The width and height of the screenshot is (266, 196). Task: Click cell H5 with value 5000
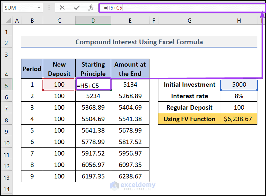coord(239,84)
